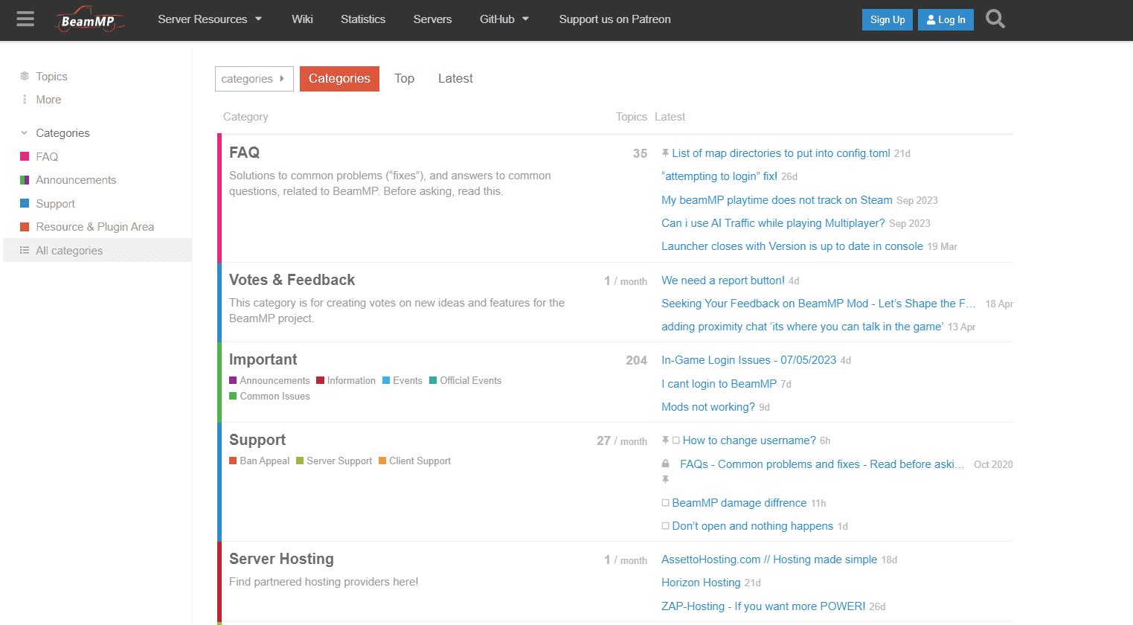Open the Votes & Feedback category

point(292,280)
